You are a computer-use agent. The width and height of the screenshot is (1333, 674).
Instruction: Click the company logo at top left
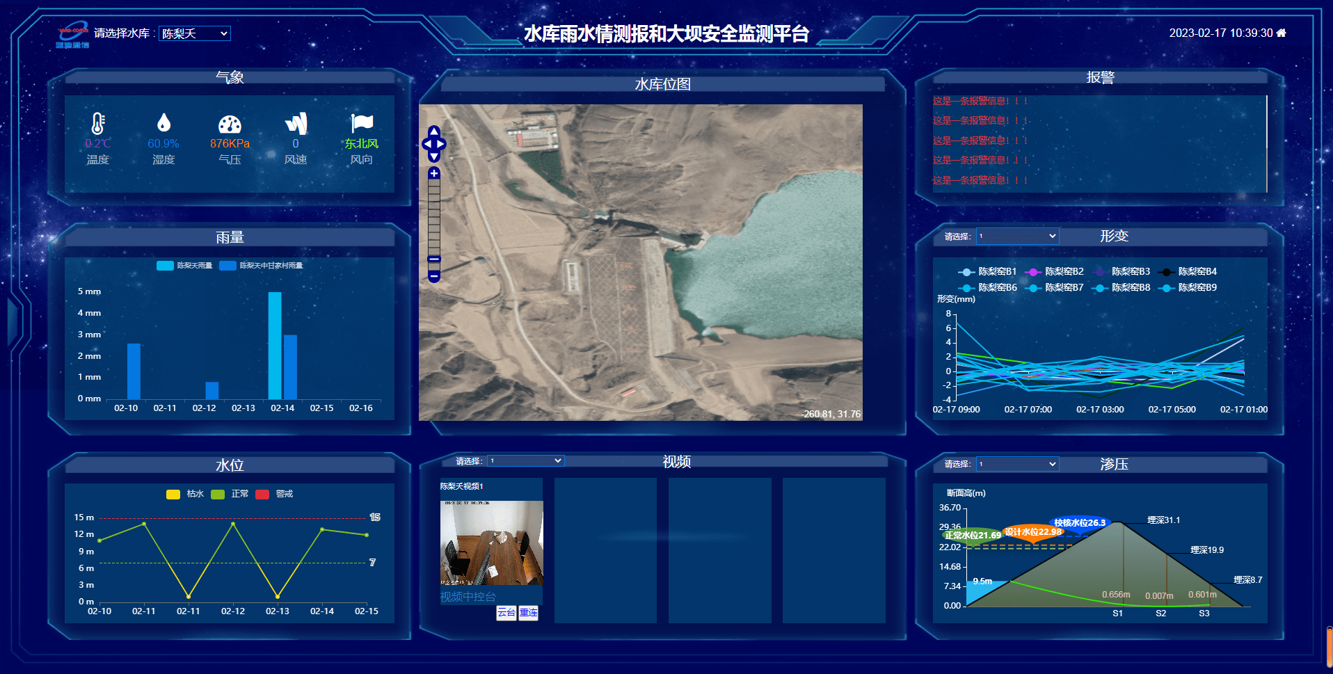pos(73,35)
